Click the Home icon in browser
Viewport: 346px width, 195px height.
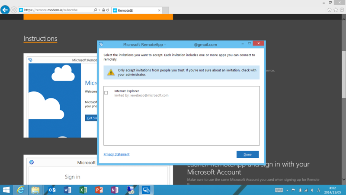[330, 10]
